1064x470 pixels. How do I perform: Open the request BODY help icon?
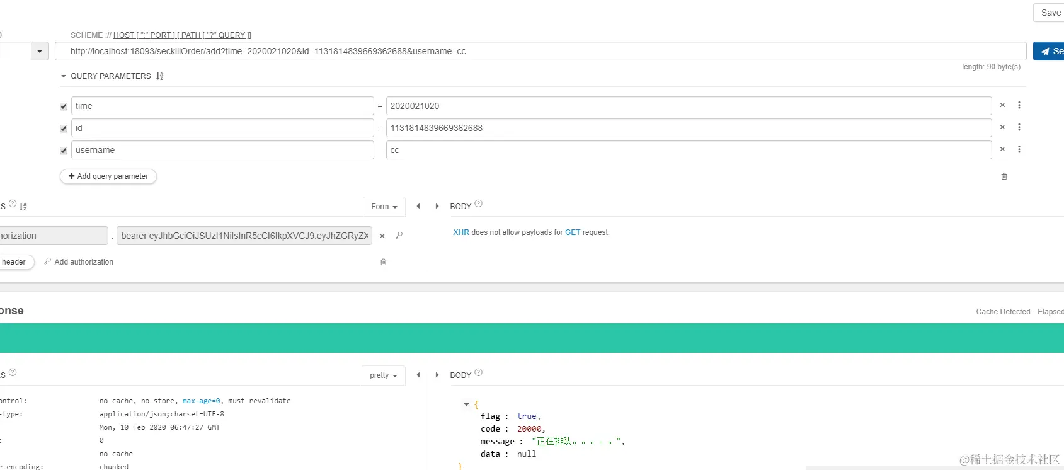click(x=479, y=203)
